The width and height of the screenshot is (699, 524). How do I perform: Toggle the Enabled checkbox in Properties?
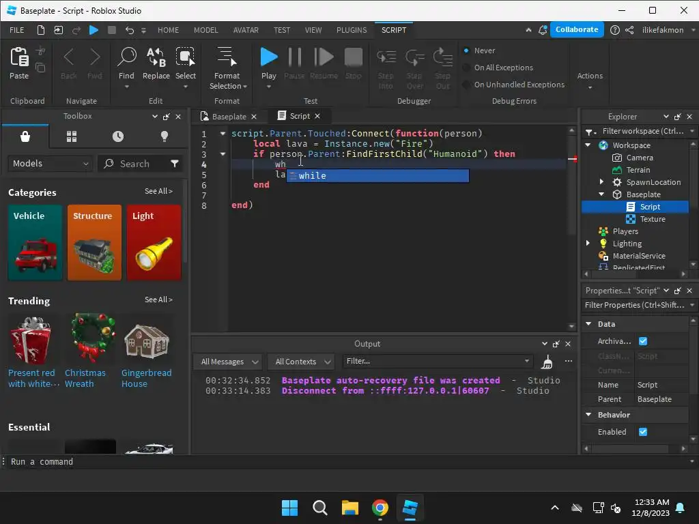point(642,432)
